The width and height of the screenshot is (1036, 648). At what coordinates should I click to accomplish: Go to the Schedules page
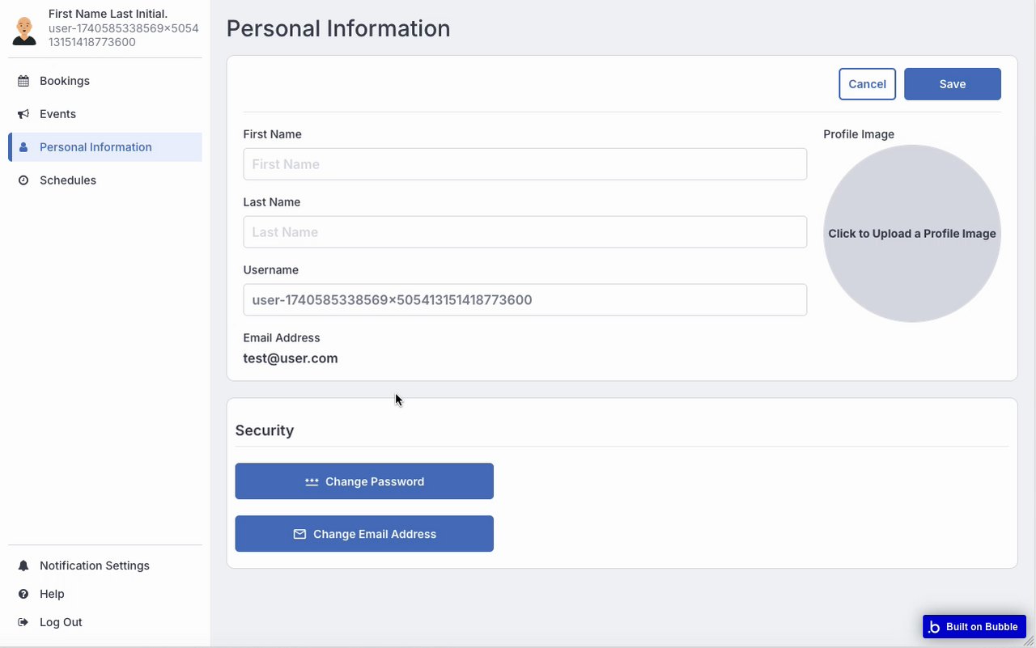[68, 180]
